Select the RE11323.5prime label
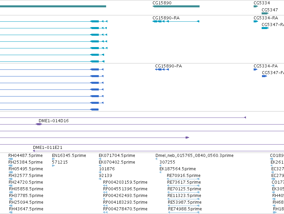The image size is (284, 214). [184, 196]
